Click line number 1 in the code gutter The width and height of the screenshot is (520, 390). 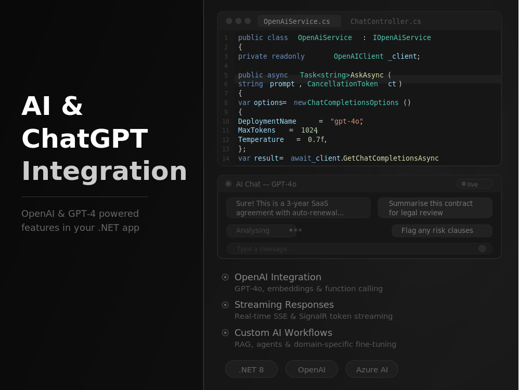coord(226,38)
